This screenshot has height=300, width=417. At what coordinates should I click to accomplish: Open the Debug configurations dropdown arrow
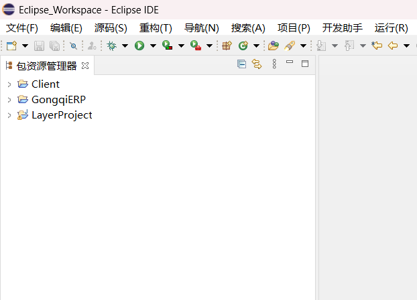(125, 46)
